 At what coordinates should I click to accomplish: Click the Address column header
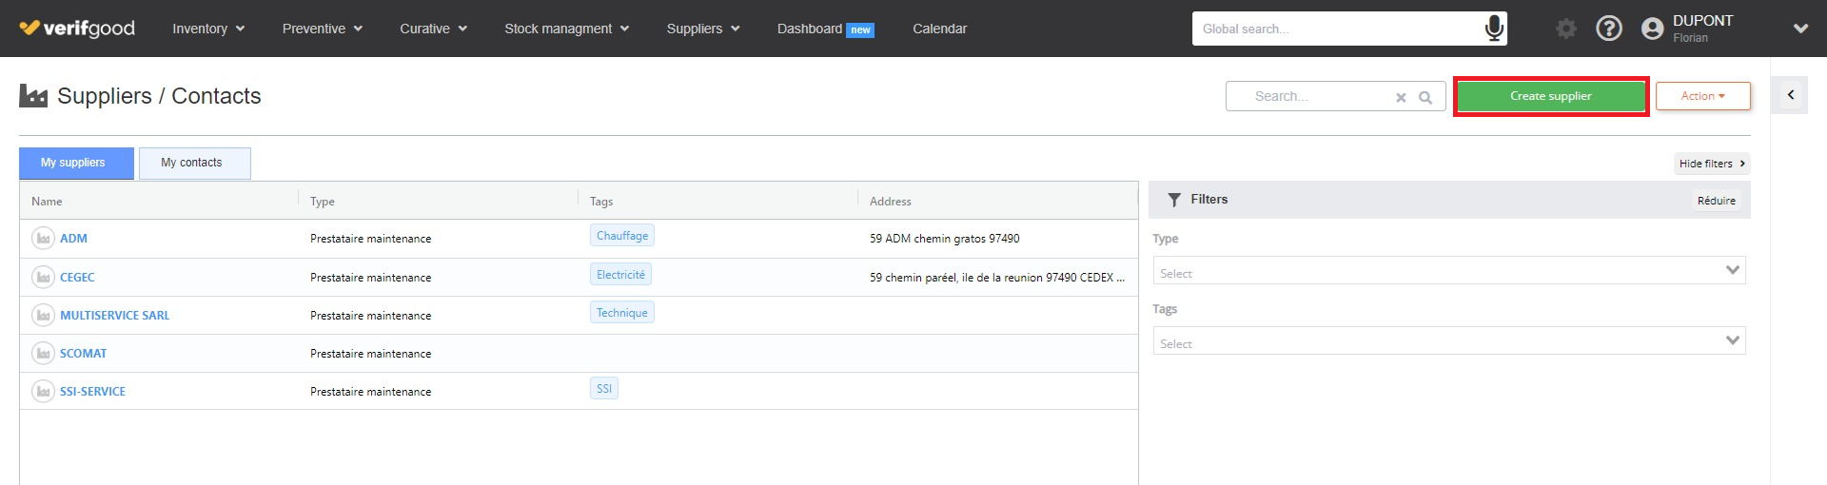(x=891, y=202)
